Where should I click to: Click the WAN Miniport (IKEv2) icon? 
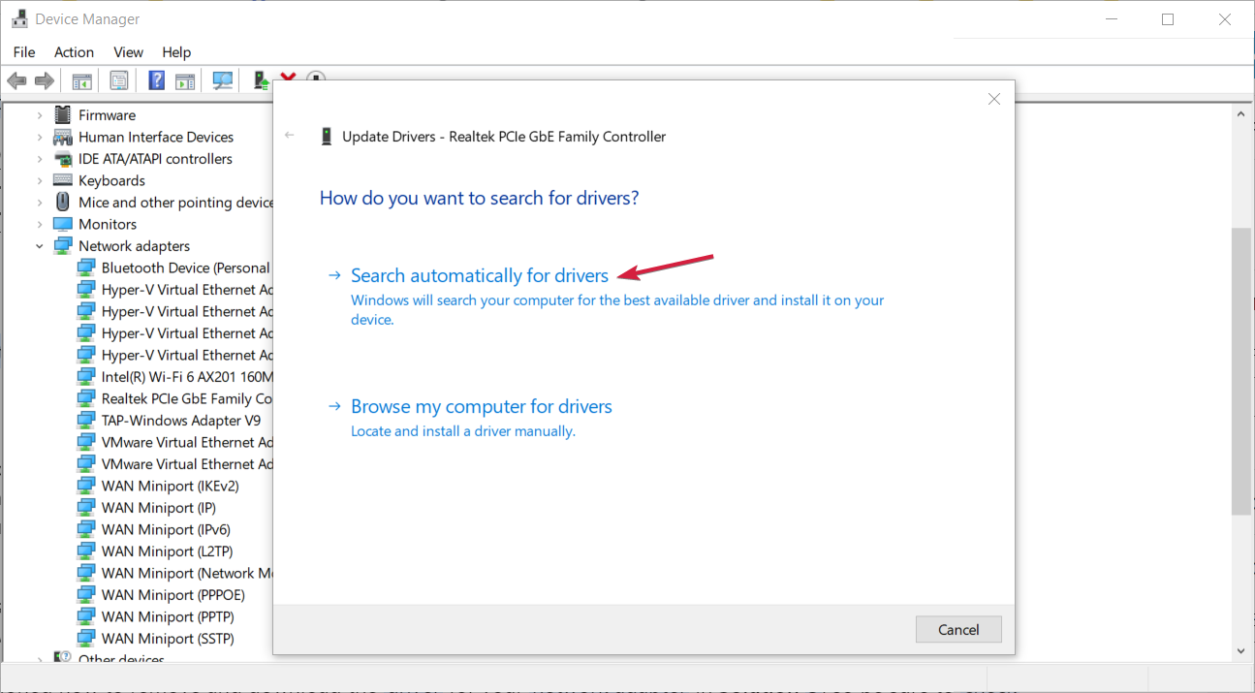point(86,486)
